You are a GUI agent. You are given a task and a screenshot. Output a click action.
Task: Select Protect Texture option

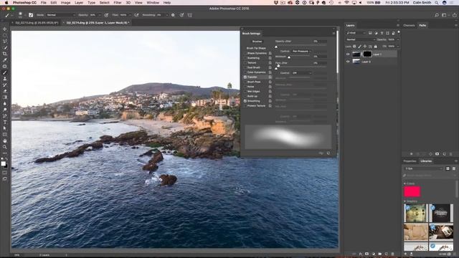pyautogui.click(x=256, y=105)
